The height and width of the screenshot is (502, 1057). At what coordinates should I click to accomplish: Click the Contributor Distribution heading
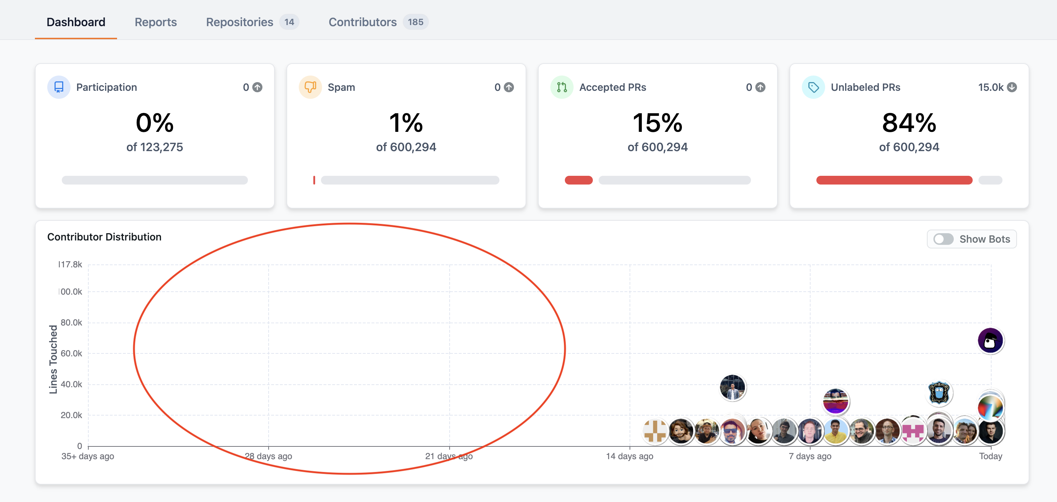pyautogui.click(x=104, y=236)
